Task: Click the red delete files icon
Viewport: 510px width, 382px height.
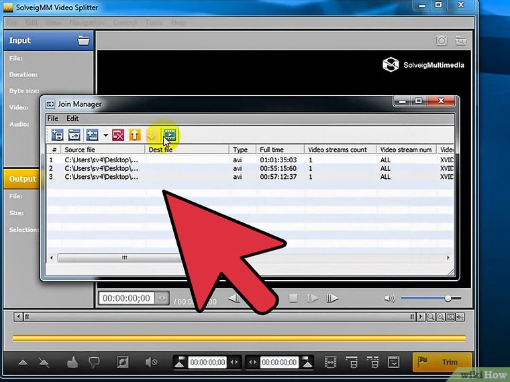Action: pyautogui.click(x=118, y=135)
